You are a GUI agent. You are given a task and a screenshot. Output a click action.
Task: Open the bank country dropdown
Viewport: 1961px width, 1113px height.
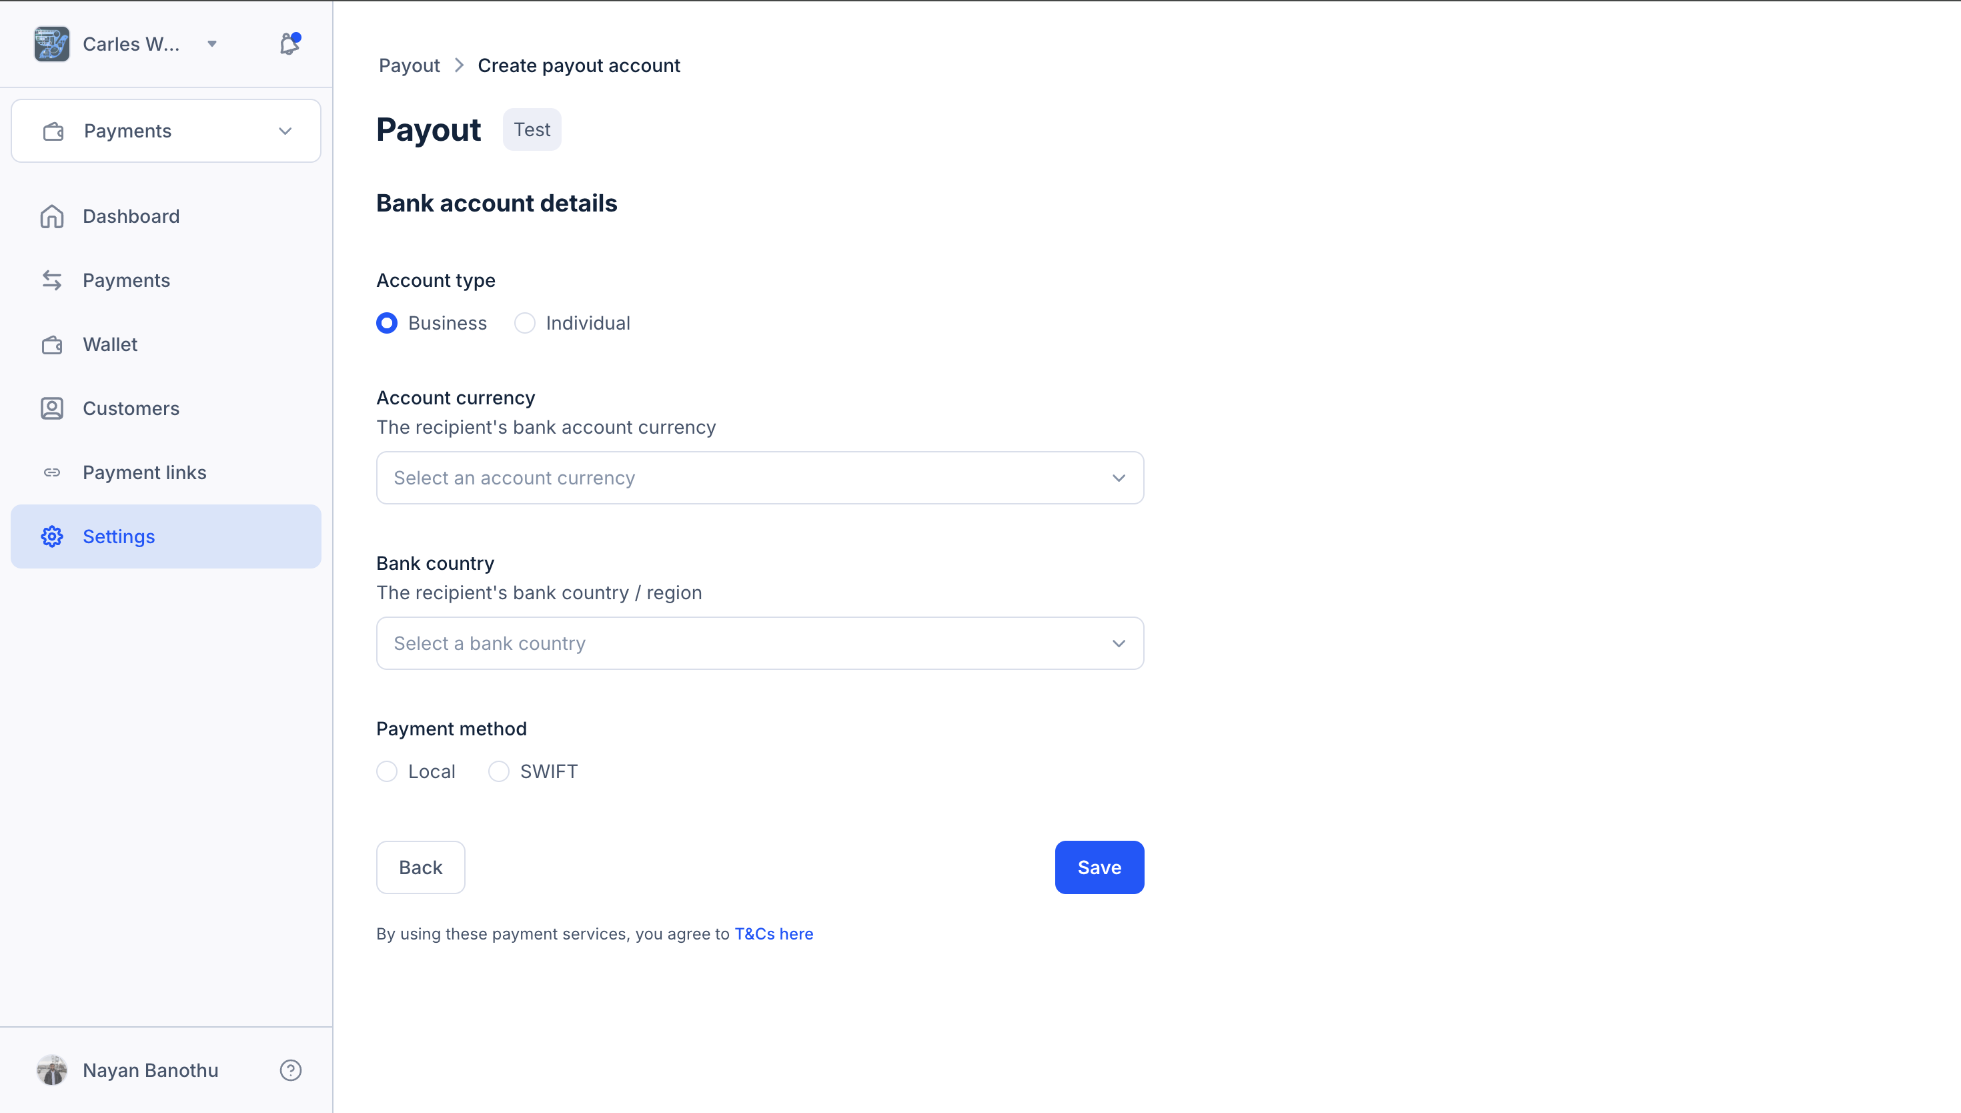pos(759,644)
